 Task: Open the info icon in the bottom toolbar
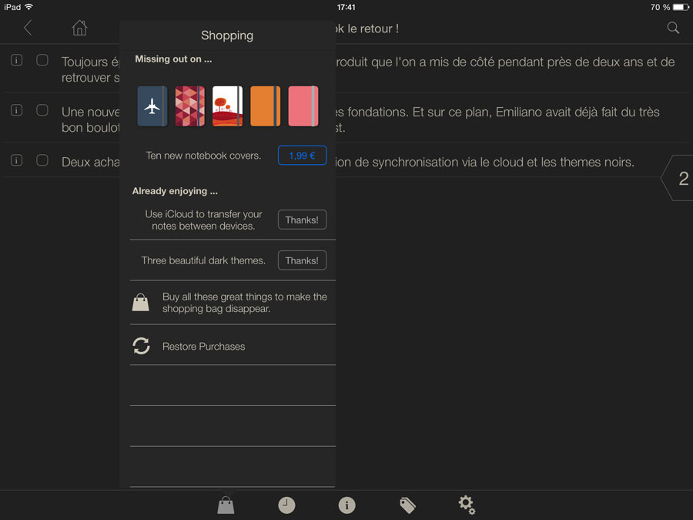[346, 505]
